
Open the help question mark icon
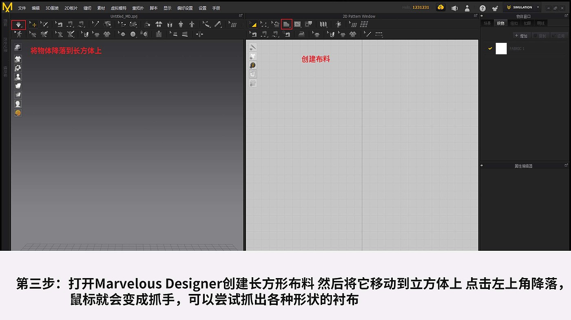click(482, 8)
